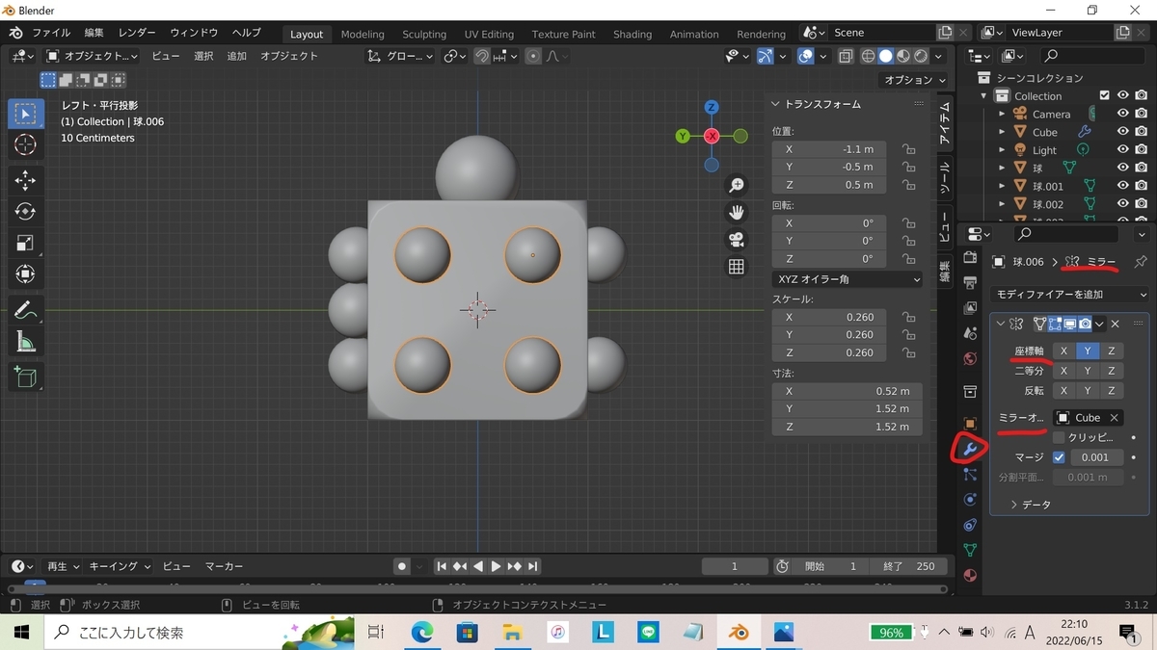1157x650 pixels.
Task: Toggle the クリッピング checkbox
Action: (1059, 437)
